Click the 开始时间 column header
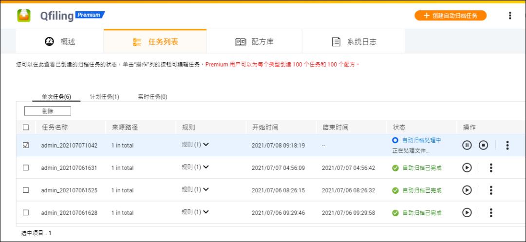 [x=265, y=128]
